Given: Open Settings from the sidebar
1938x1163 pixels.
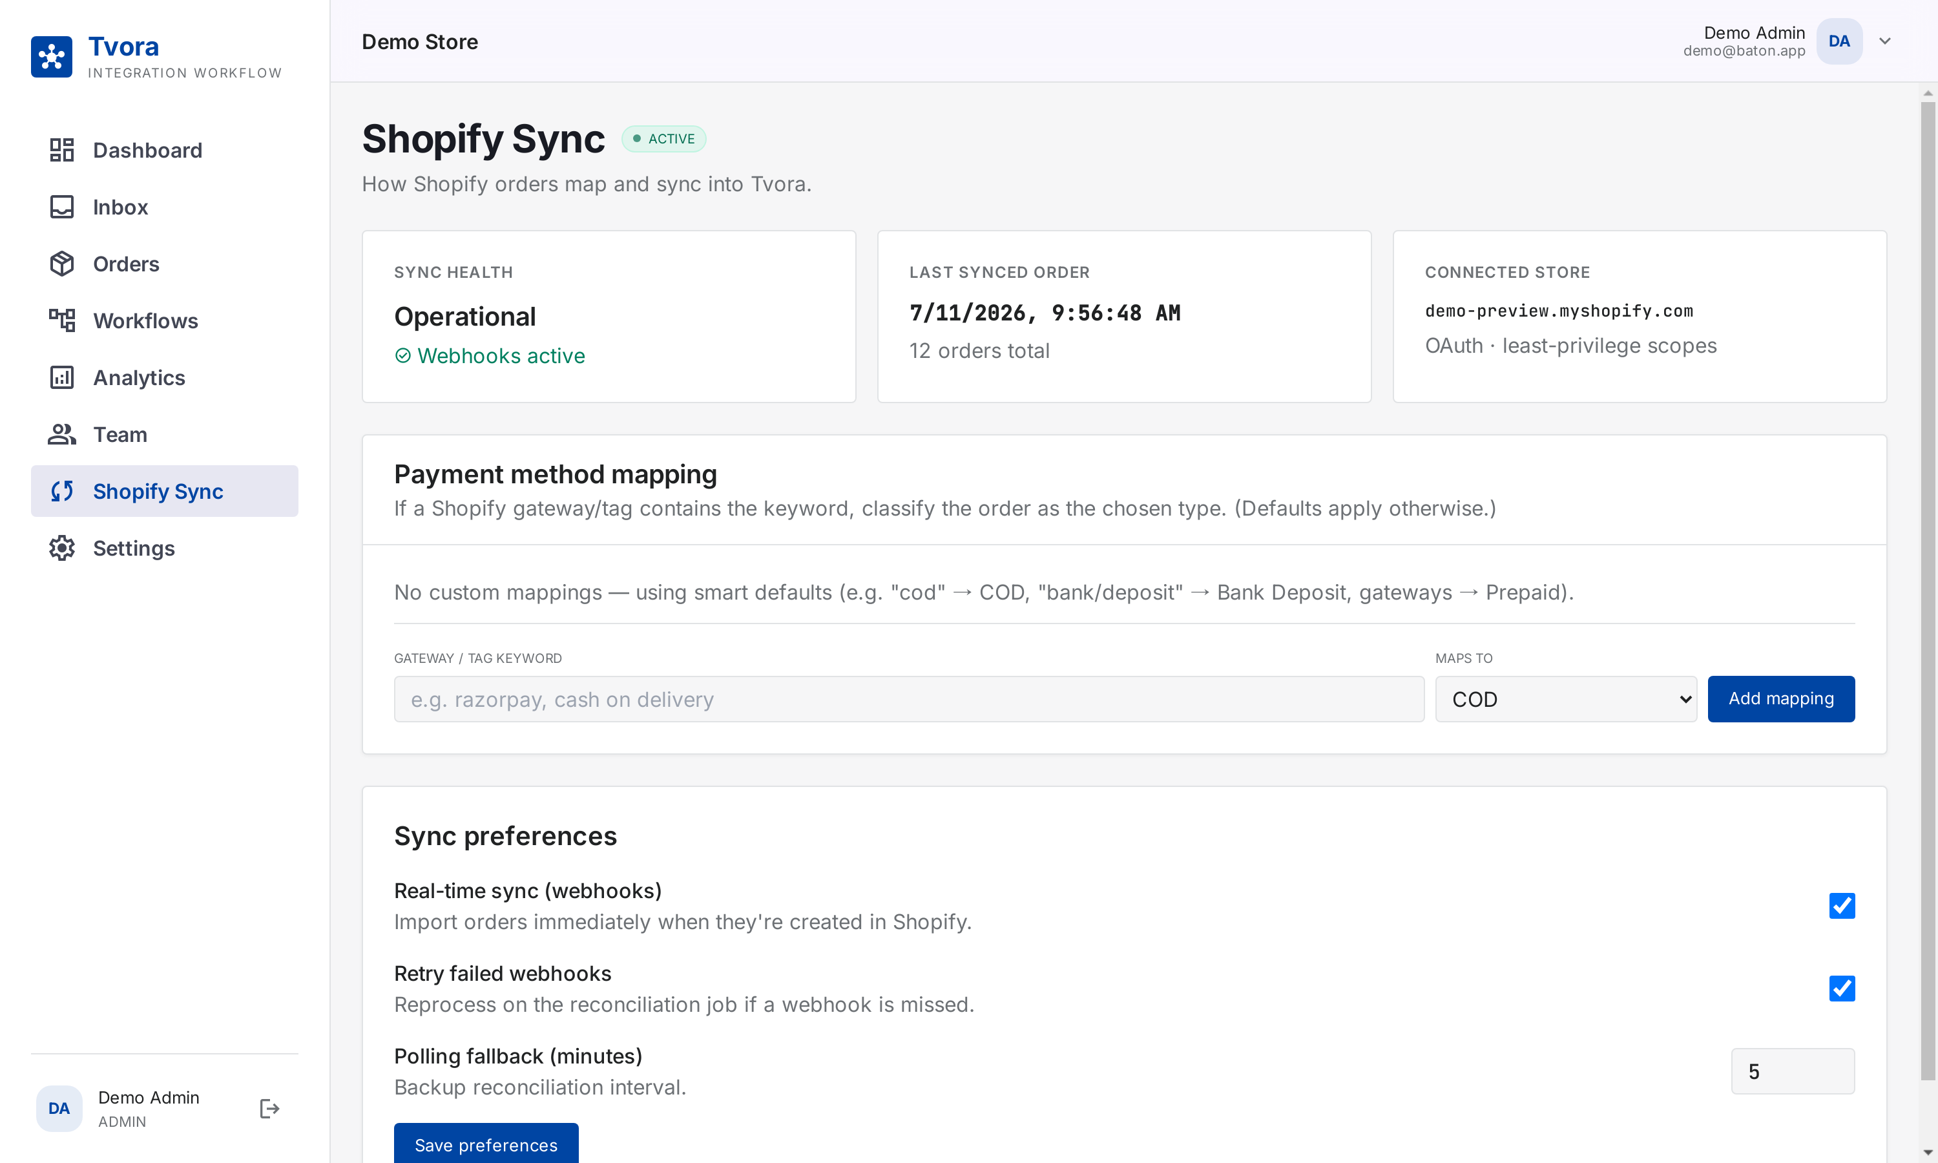Looking at the screenshot, I should coord(165,549).
